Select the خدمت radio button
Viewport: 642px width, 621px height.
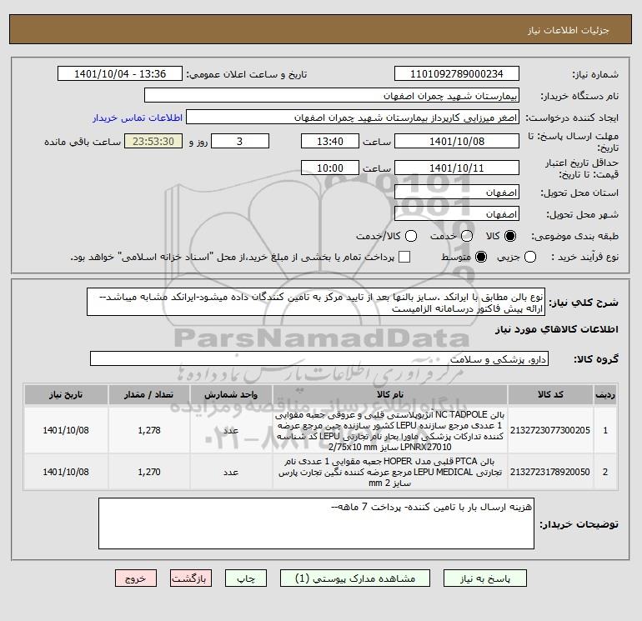tap(467, 236)
